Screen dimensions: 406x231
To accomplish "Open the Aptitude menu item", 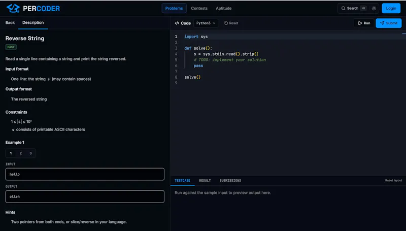I will coord(224,8).
